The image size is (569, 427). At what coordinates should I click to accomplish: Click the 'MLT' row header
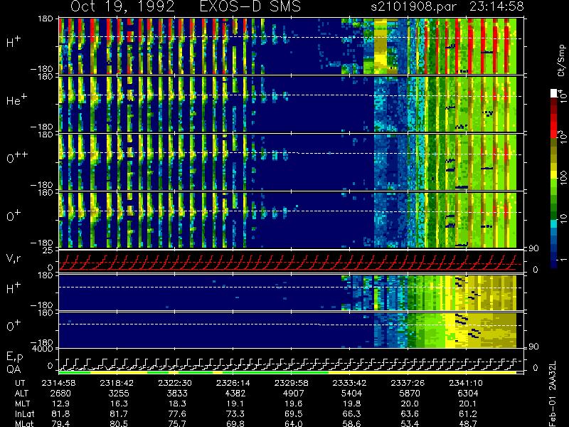tap(22, 404)
